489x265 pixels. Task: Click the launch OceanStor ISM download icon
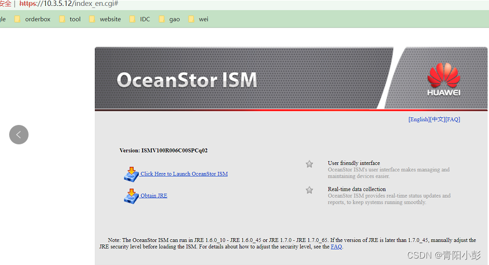(x=131, y=175)
